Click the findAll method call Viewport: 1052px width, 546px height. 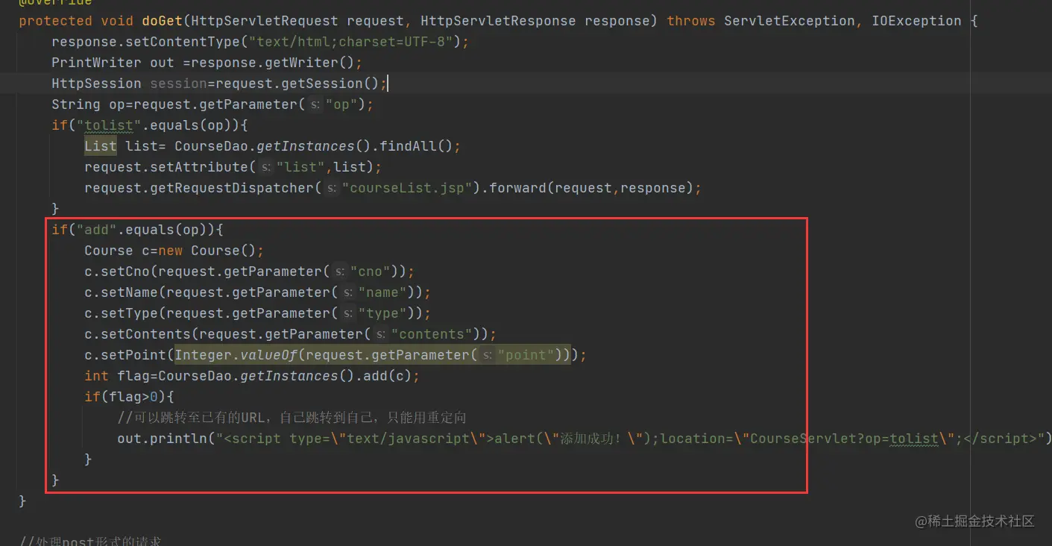(x=408, y=146)
